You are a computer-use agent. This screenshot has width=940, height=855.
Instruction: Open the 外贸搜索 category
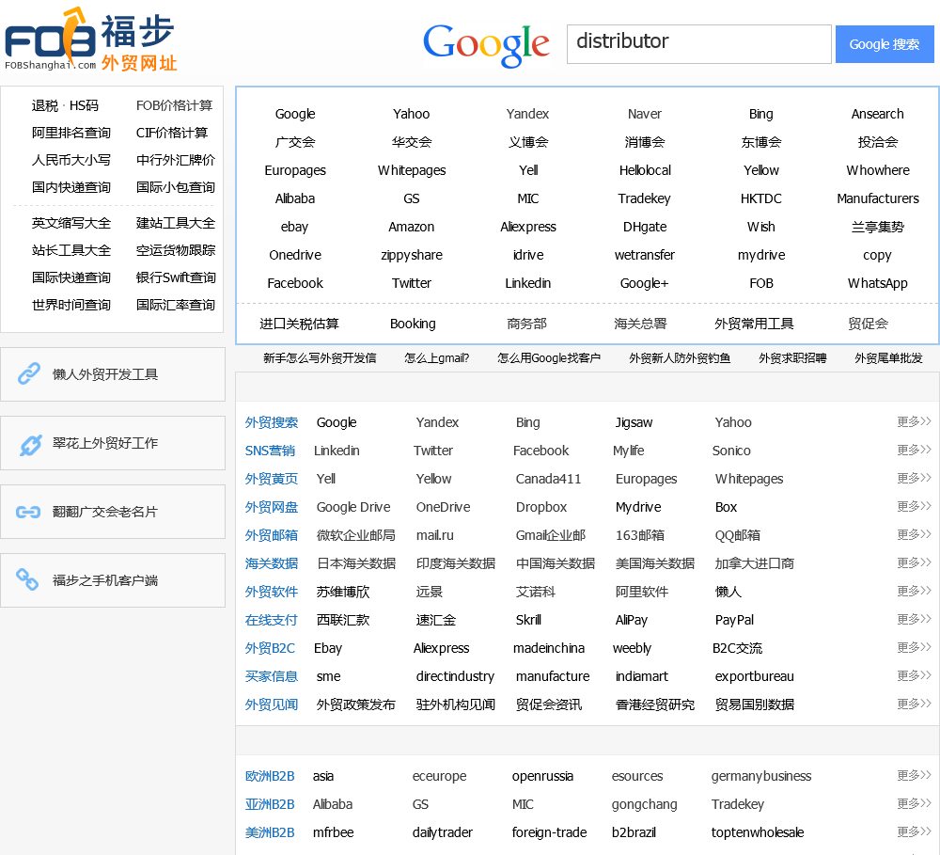(x=271, y=422)
